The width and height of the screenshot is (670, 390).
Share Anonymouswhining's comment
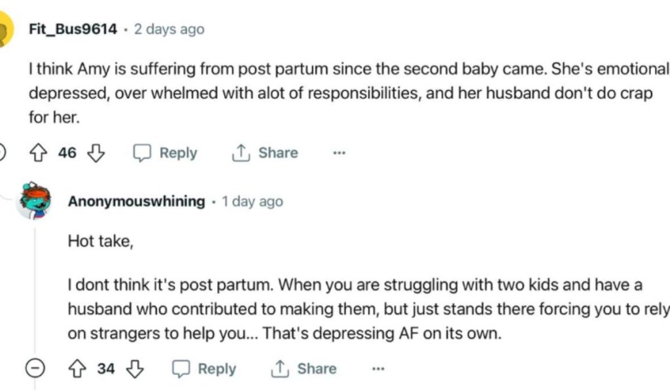tap(304, 368)
